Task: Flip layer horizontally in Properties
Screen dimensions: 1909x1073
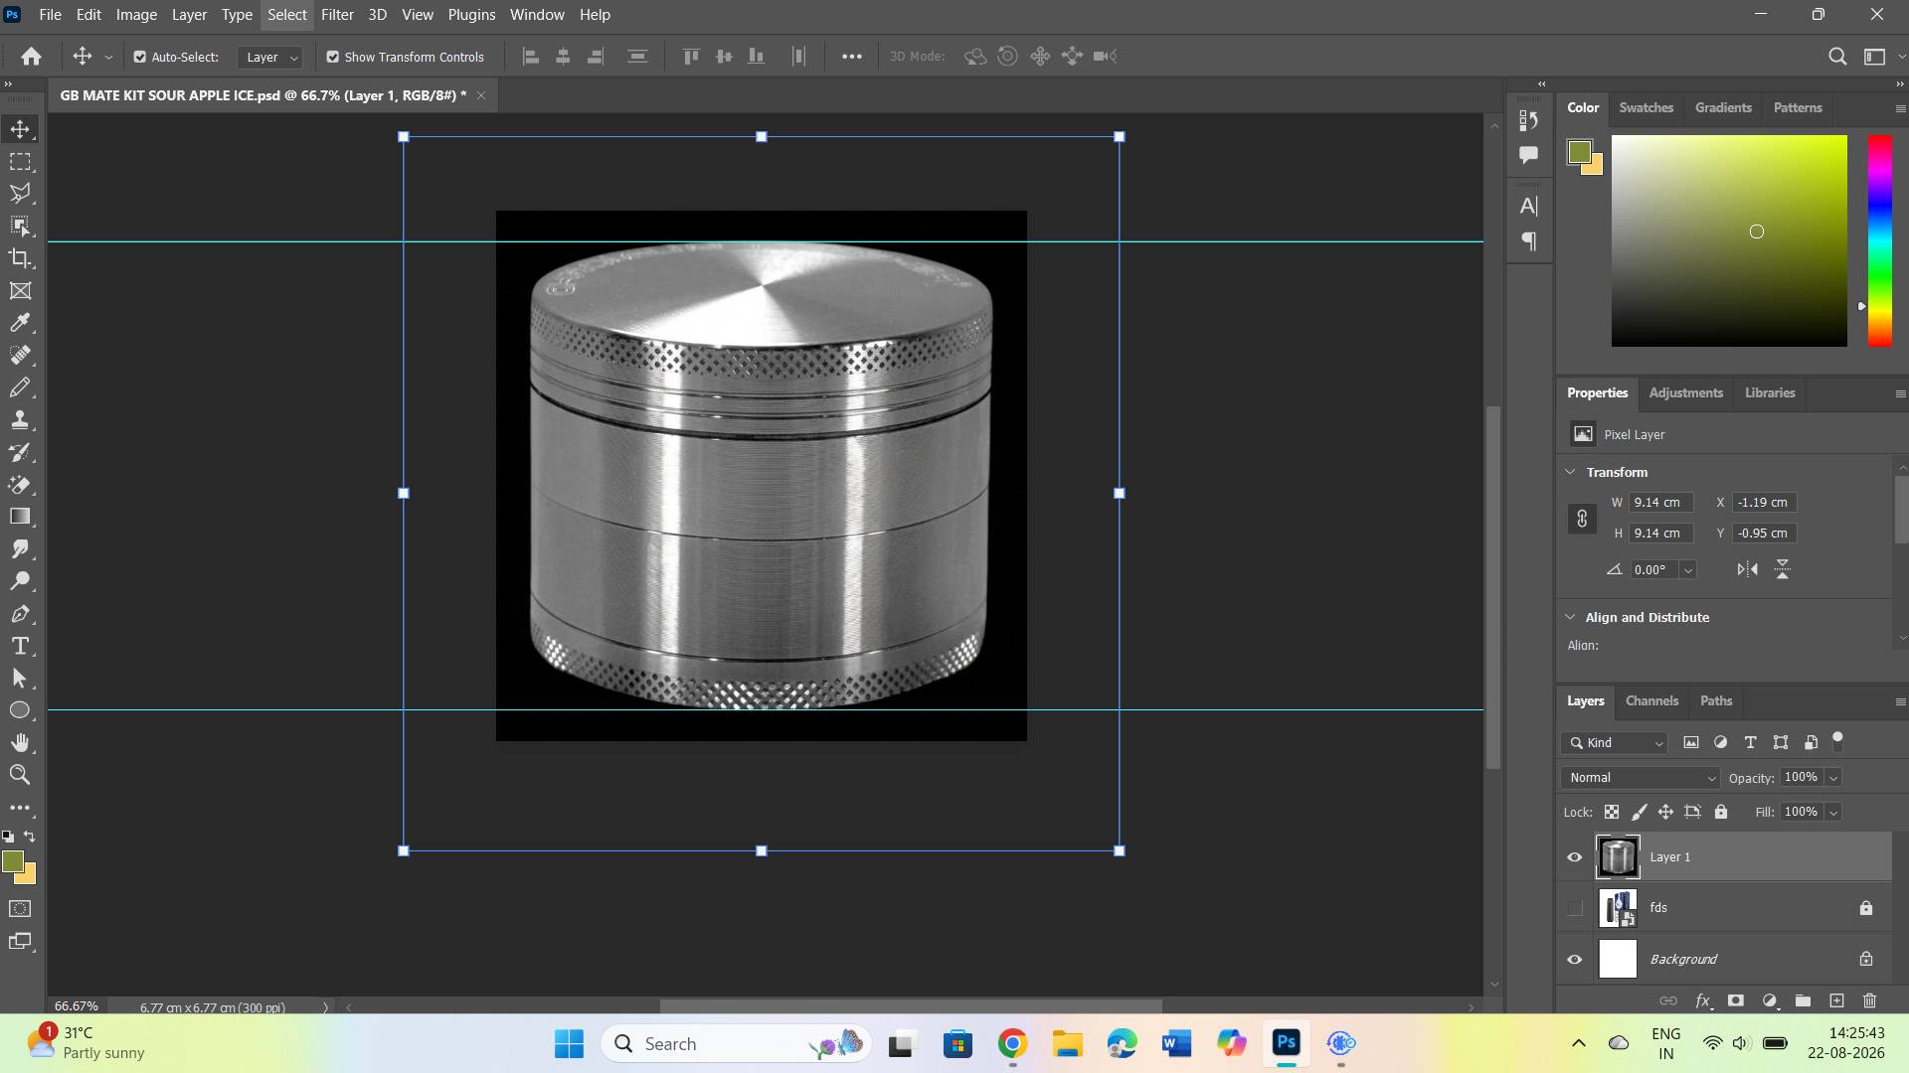Action: (x=1747, y=569)
